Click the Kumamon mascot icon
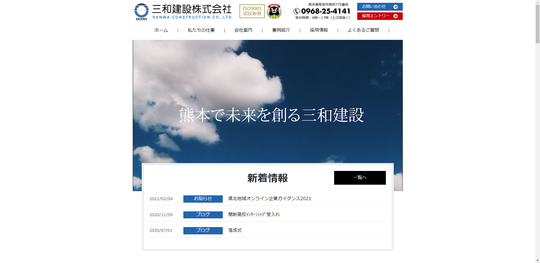This screenshot has height=263, width=540. click(x=274, y=12)
